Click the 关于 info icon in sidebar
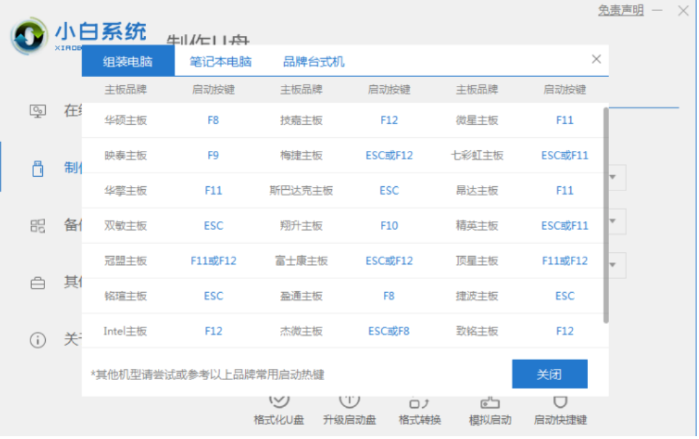This screenshot has width=699, height=439. click(38, 341)
